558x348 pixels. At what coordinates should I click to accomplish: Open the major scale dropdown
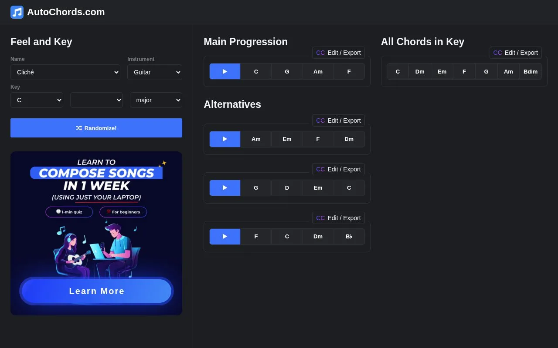coord(156,100)
